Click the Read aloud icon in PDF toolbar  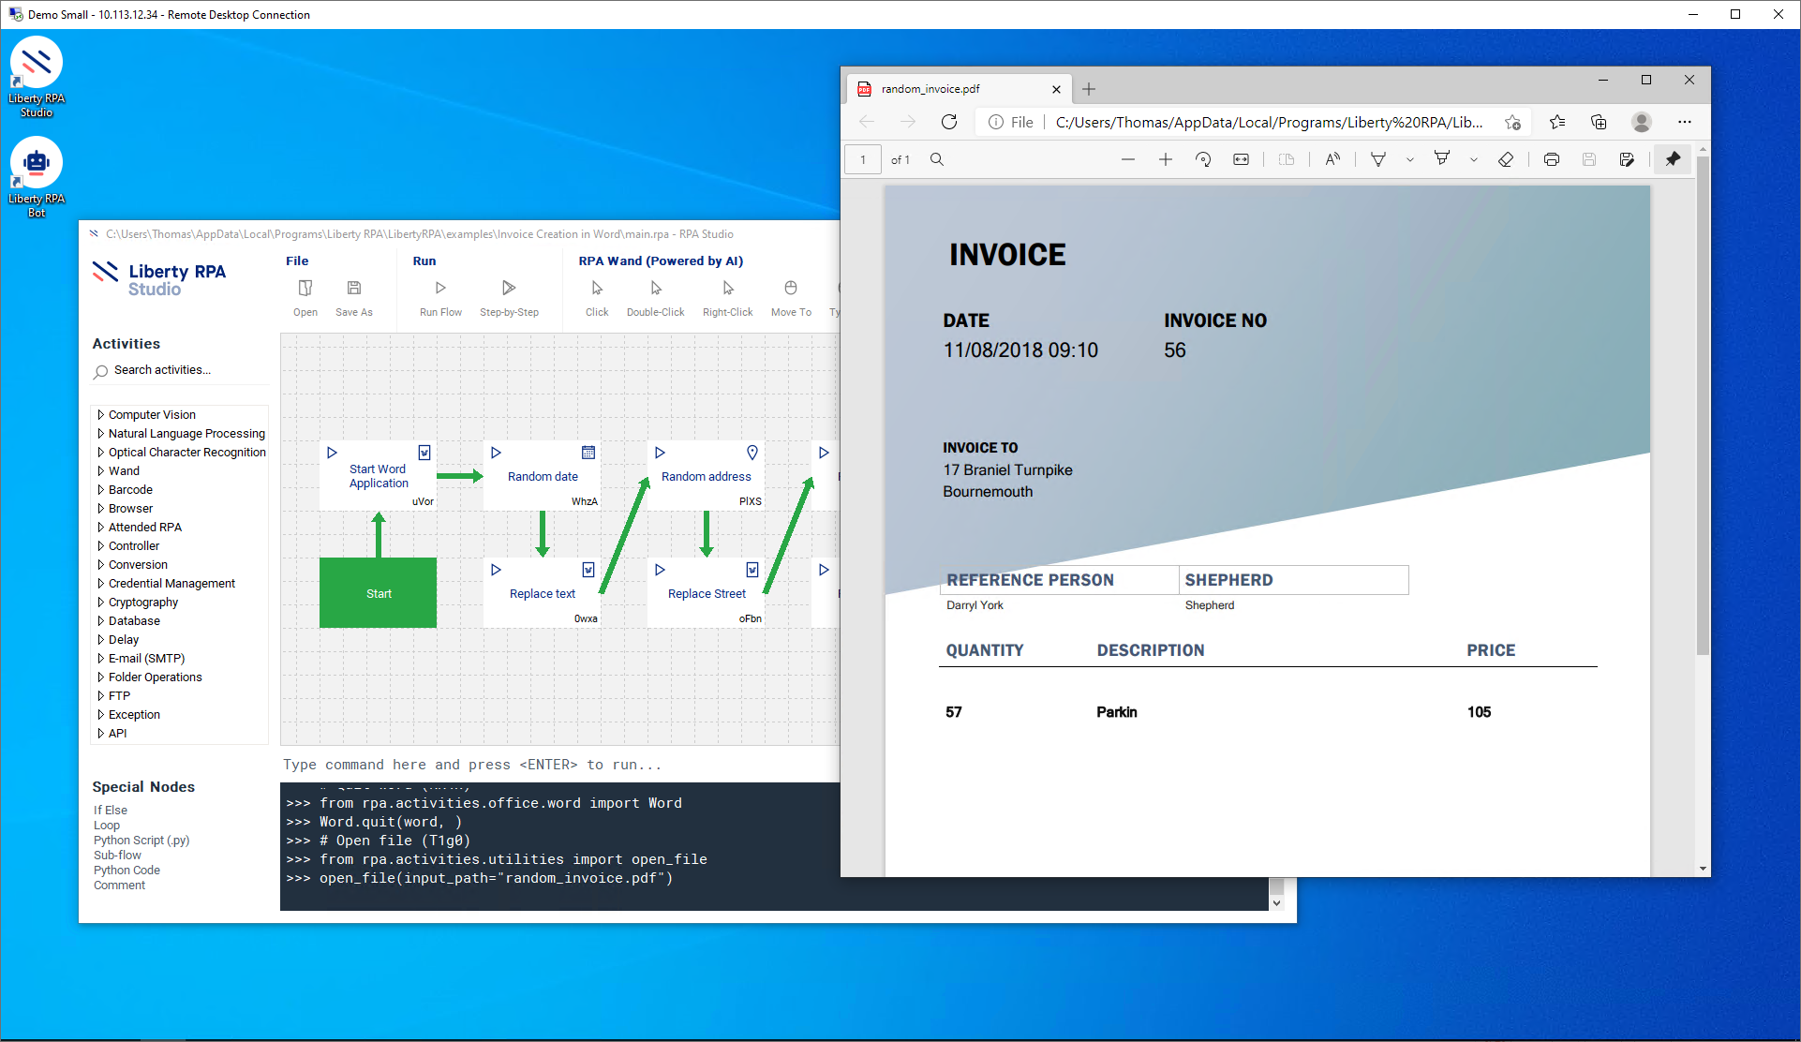pyautogui.click(x=1332, y=159)
